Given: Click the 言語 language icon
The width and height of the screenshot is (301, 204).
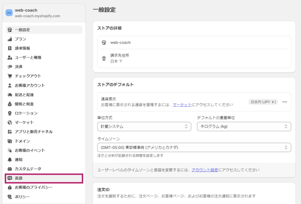Looking at the screenshot, I should (9, 178).
